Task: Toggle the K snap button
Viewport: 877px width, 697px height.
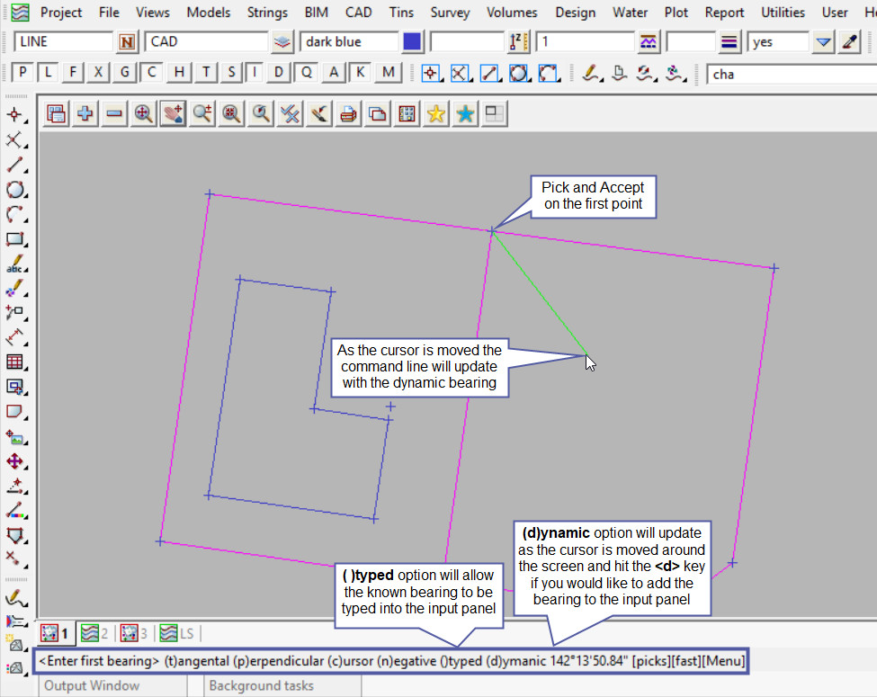Action: click(361, 74)
